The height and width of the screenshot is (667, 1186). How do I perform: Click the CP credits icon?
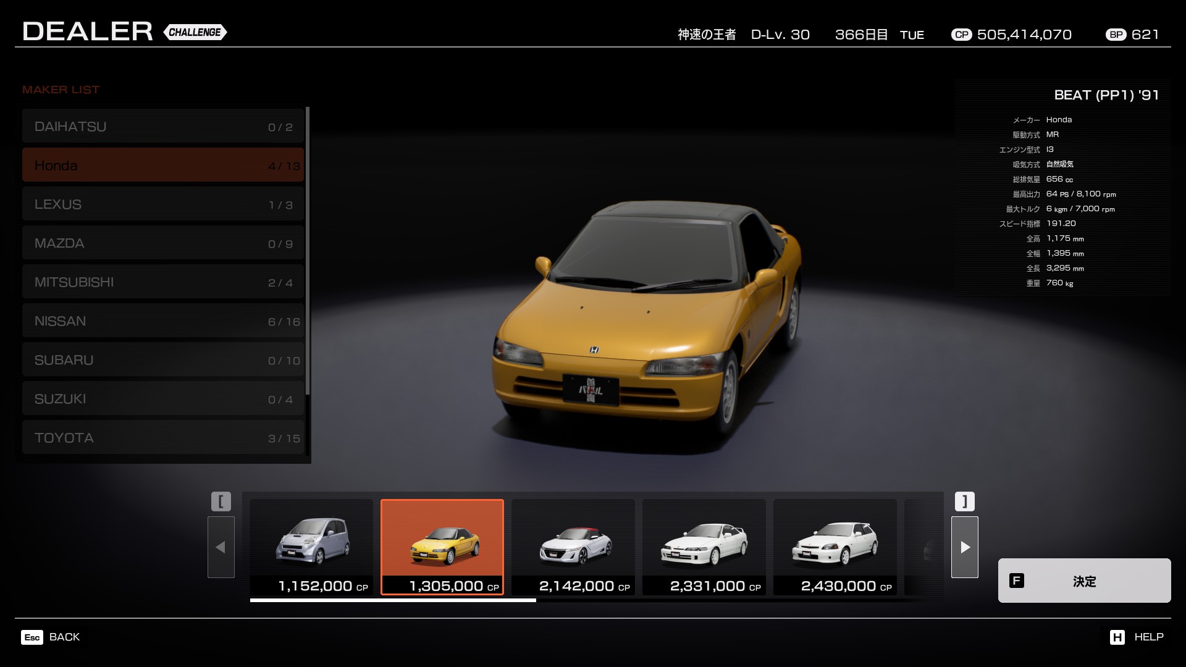point(961,35)
